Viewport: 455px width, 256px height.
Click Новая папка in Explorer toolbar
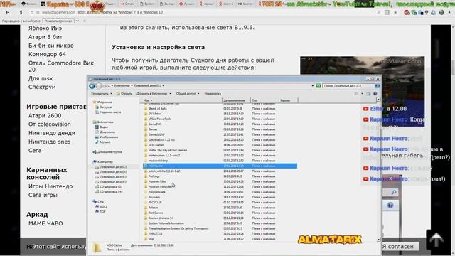[x=213, y=93]
